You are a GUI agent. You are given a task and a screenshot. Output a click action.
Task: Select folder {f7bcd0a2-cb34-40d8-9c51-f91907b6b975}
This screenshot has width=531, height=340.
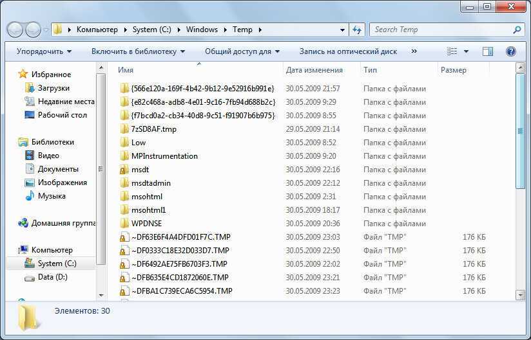pos(203,116)
